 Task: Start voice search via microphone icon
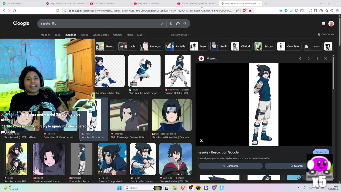171,23
